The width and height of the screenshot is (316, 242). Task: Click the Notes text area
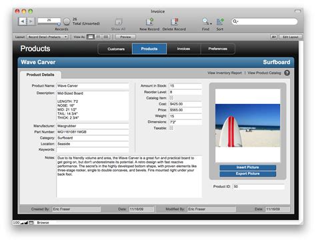(129, 177)
